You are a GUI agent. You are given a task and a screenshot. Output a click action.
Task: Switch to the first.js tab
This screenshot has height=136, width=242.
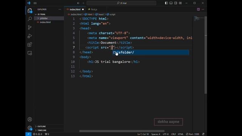(x=94, y=9)
